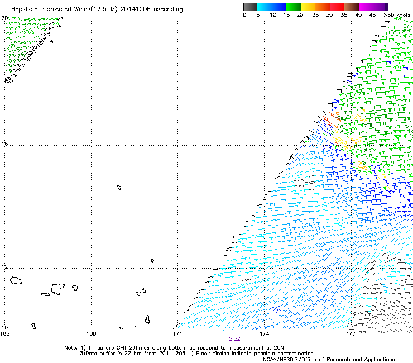This screenshot has width=413, height=363.
Task: Click the 'Rapidsact Corrected Winds(12.5KM)' title text
Action: tap(64, 9)
